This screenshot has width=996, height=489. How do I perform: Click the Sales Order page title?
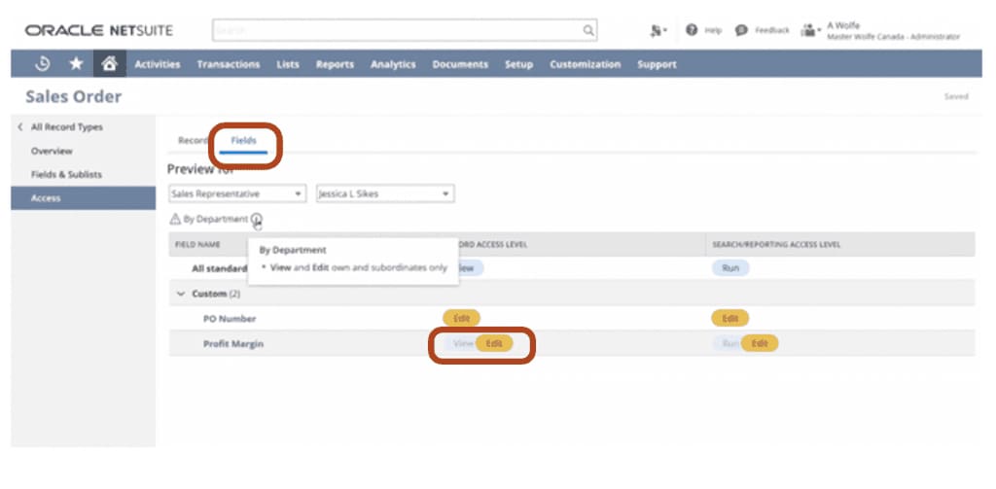click(x=73, y=96)
